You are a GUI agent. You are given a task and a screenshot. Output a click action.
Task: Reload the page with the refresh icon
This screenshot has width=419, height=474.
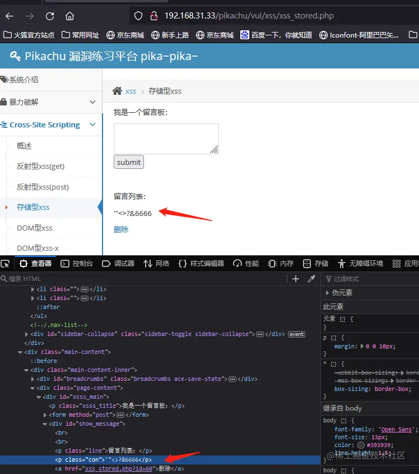[x=50, y=16]
